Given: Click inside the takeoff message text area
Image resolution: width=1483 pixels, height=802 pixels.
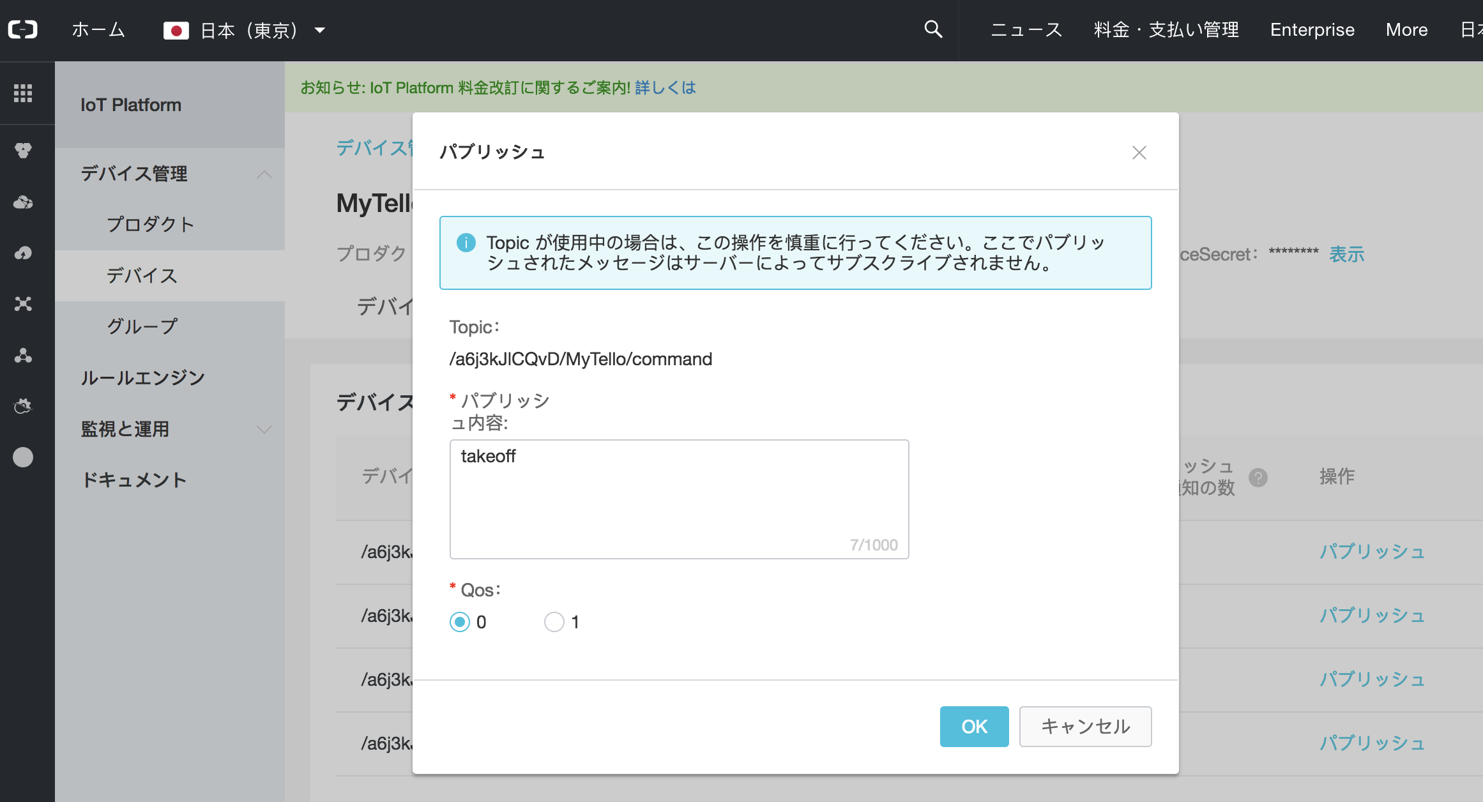Looking at the screenshot, I should 677,498.
